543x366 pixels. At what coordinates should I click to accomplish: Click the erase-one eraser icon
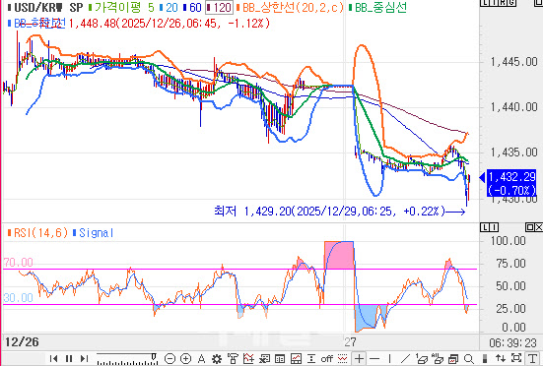coord(422,359)
